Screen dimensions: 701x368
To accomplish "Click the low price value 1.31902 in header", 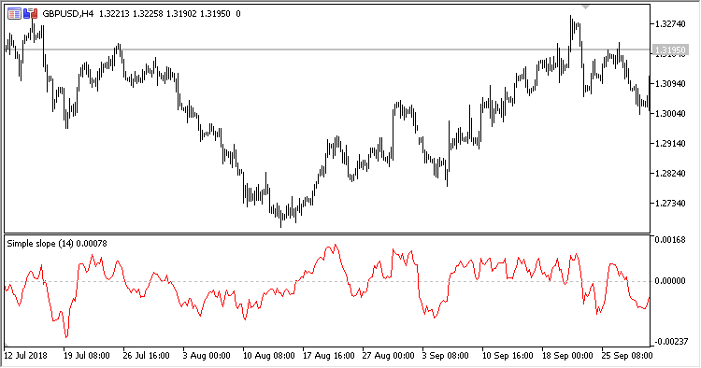I will (x=181, y=14).
